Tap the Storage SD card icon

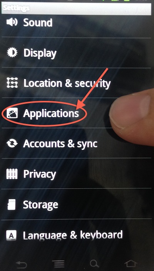[12, 204]
